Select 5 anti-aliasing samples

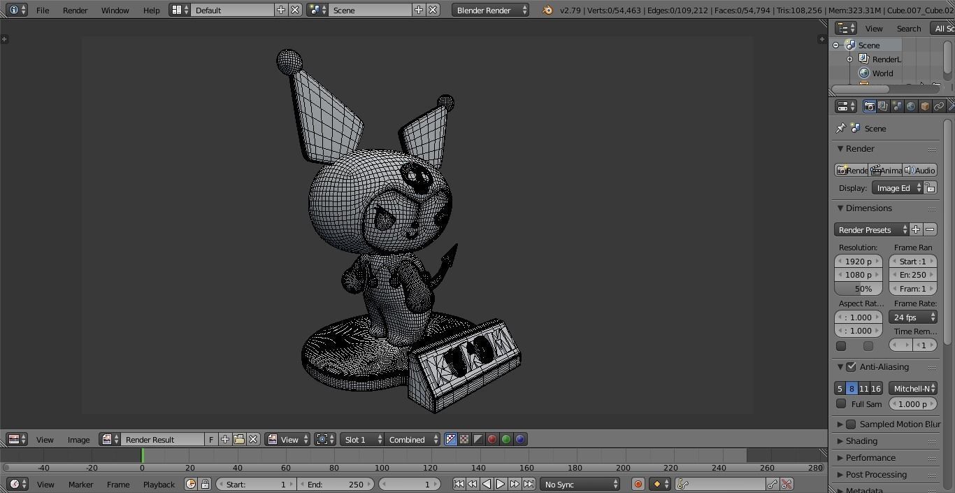coord(840,389)
